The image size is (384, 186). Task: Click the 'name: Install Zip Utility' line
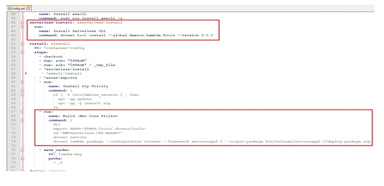click(78, 86)
